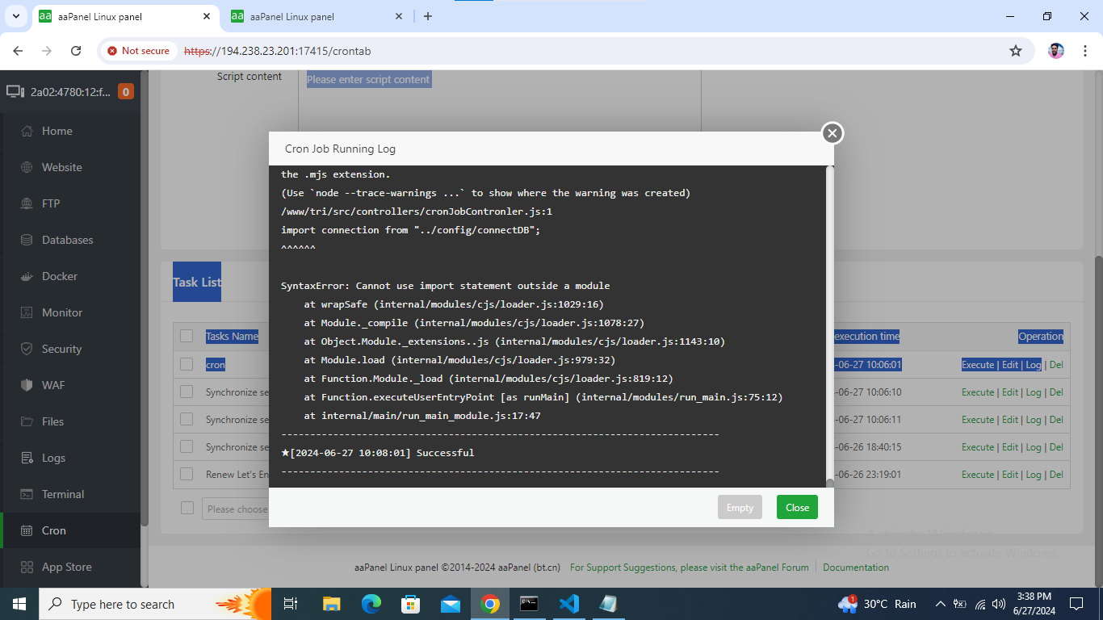1103x620 pixels.
Task: Open the Documentation link in the footer
Action: 856,568
